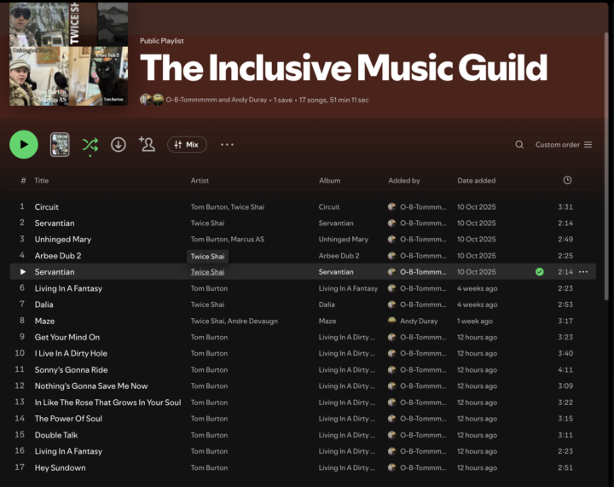Sort by the Album column header
This screenshot has width=614, height=487.
pyautogui.click(x=329, y=181)
